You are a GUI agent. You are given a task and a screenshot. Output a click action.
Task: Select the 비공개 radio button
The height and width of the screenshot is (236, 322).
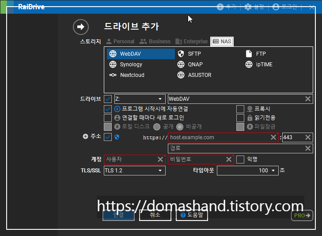click(180, 127)
